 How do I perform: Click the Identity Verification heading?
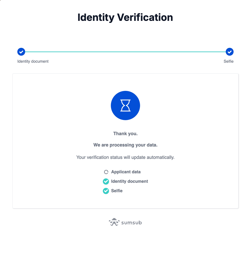click(125, 17)
